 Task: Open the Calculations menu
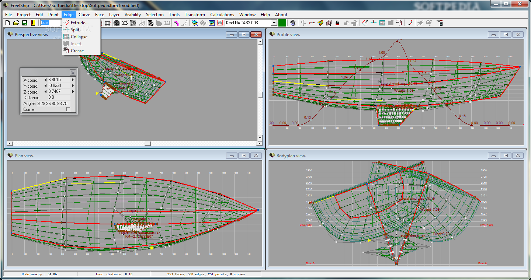pos(222,15)
